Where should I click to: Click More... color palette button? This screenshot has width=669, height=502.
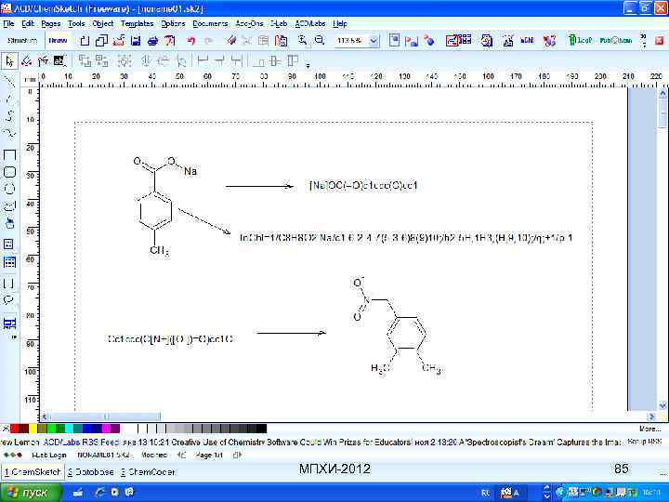649,429
